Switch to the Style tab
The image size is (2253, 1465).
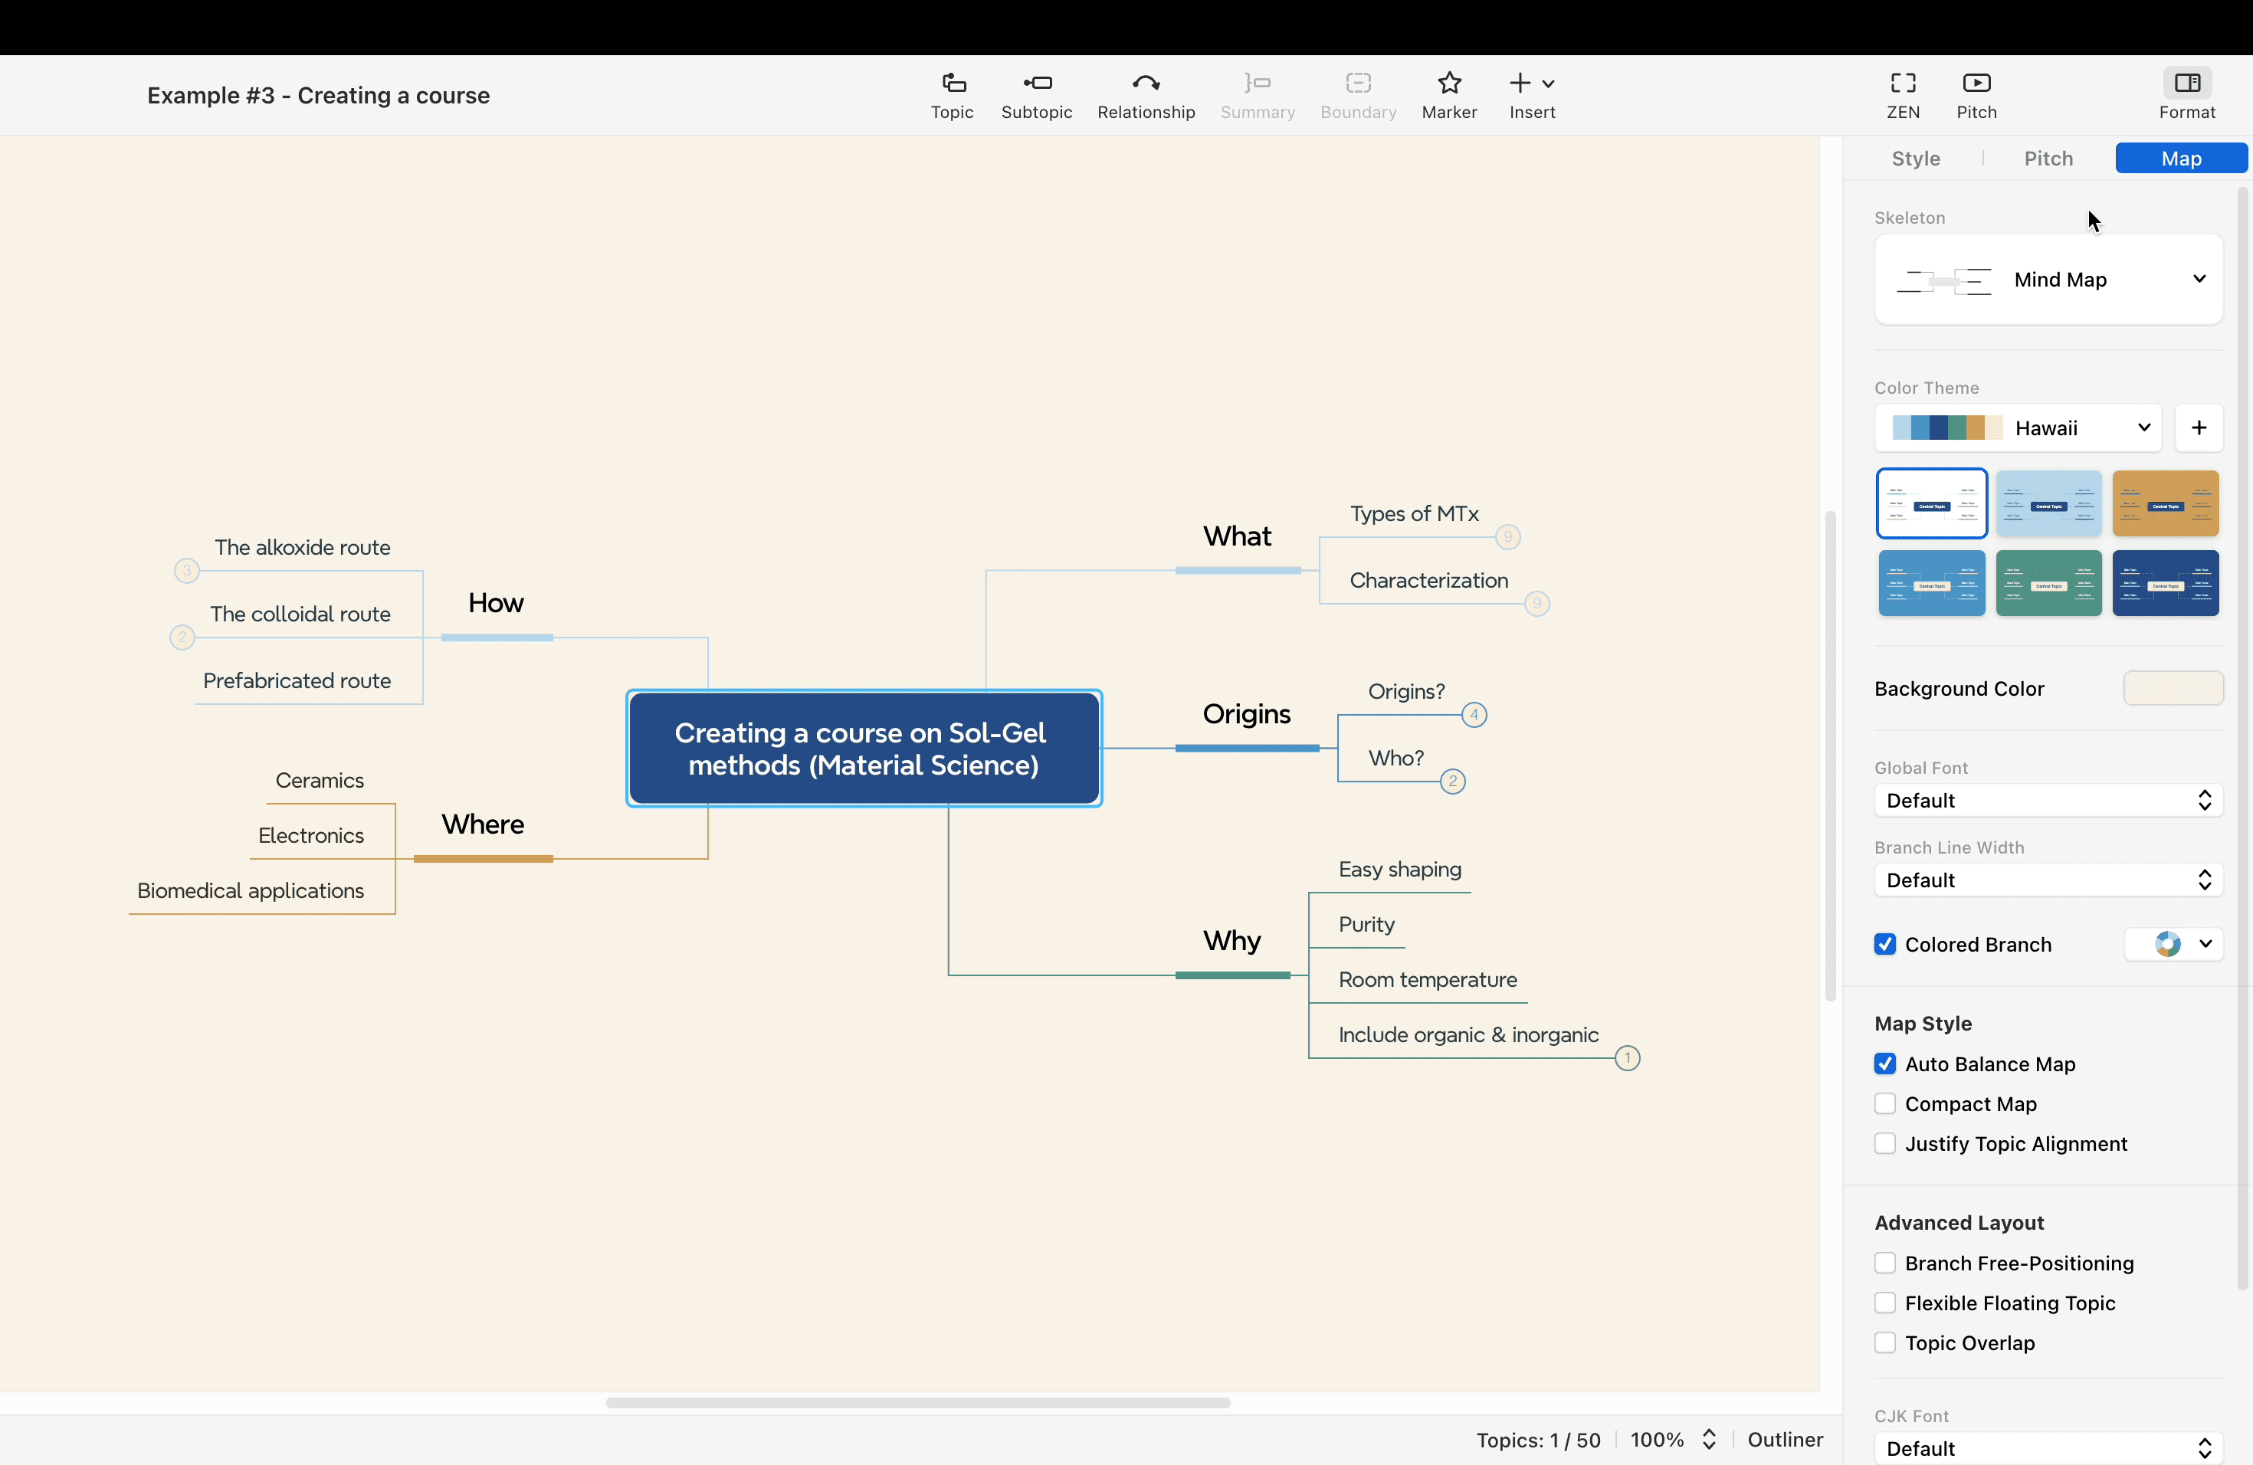click(x=1915, y=158)
